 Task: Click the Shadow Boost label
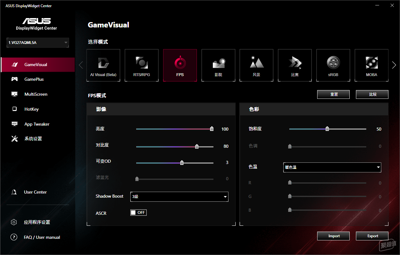(110, 196)
